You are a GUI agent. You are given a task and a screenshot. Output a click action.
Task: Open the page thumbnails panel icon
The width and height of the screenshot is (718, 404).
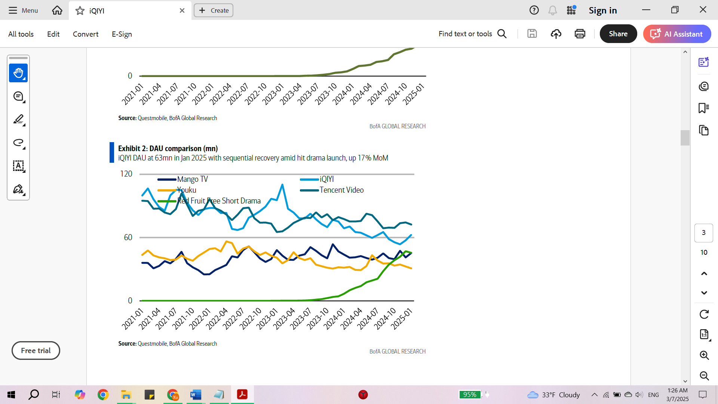pos(704,130)
